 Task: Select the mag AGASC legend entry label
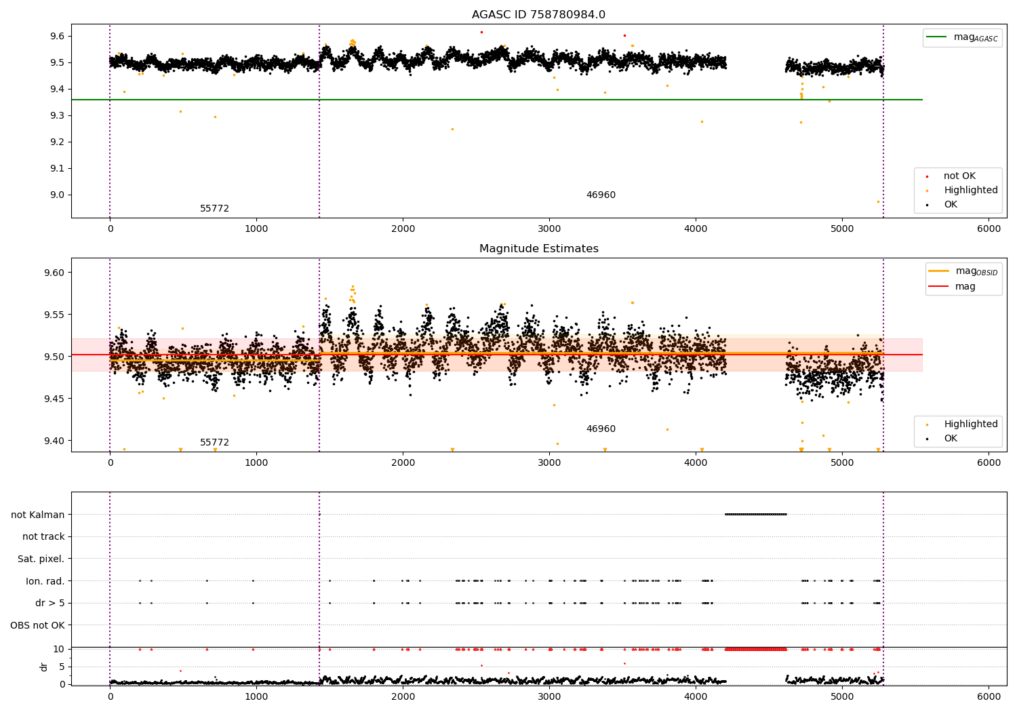(x=976, y=37)
